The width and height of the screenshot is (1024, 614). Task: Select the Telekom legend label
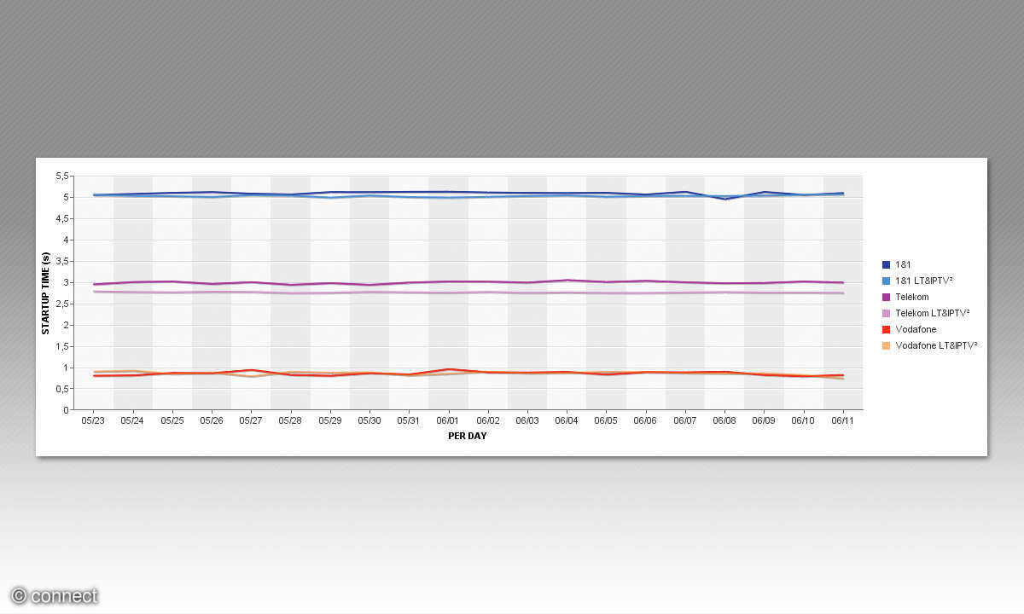(912, 297)
